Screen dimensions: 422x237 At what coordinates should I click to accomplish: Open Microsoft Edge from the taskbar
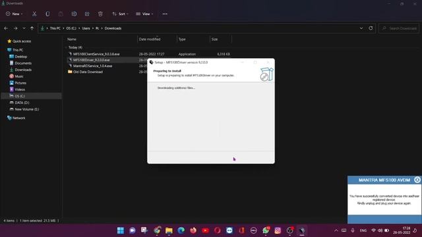point(181,230)
